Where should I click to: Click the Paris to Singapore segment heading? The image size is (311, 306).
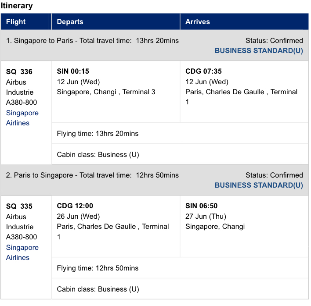[x=92, y=175]
